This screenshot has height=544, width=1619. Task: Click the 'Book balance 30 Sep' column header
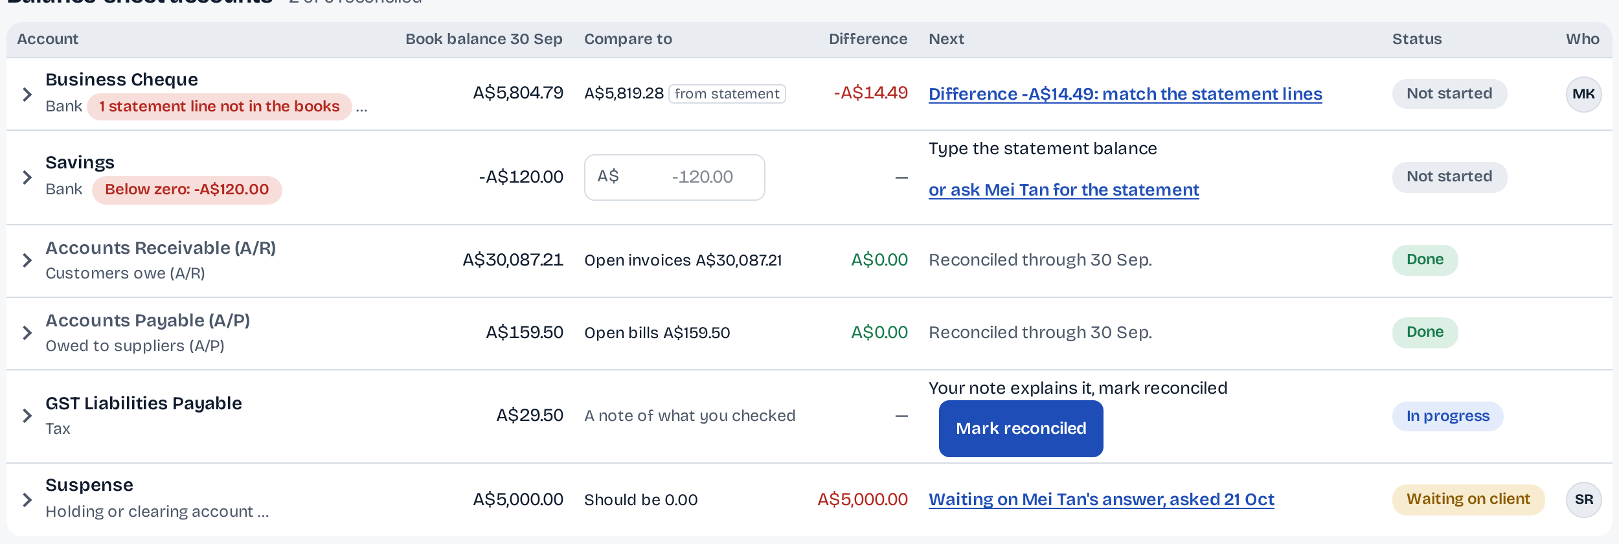pos(484,40)
